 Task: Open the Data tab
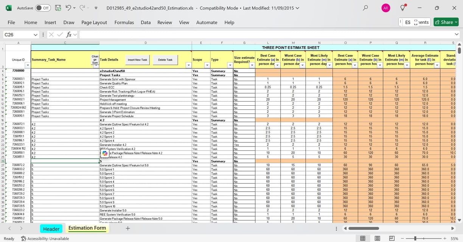tap(146, 22)
